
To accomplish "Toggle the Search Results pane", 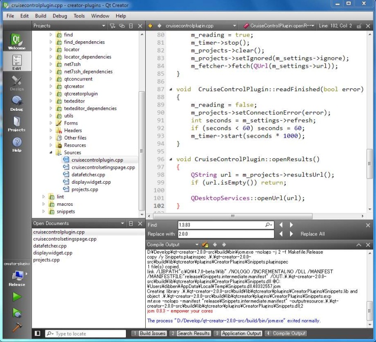I will click(190, 334).
